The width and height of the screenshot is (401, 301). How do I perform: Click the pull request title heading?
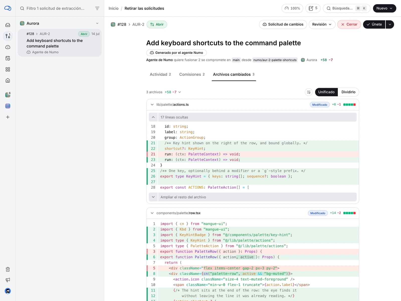coord(224,43)
